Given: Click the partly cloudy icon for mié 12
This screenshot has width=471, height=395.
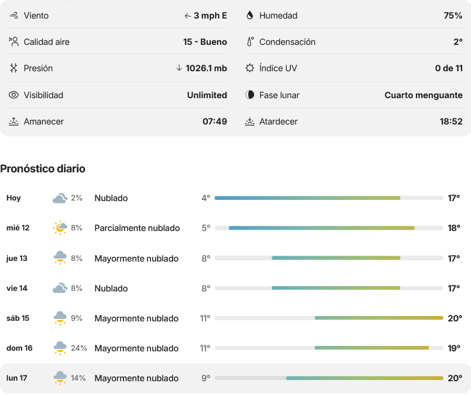Looking at the screenshot, I should coord(60,228).
